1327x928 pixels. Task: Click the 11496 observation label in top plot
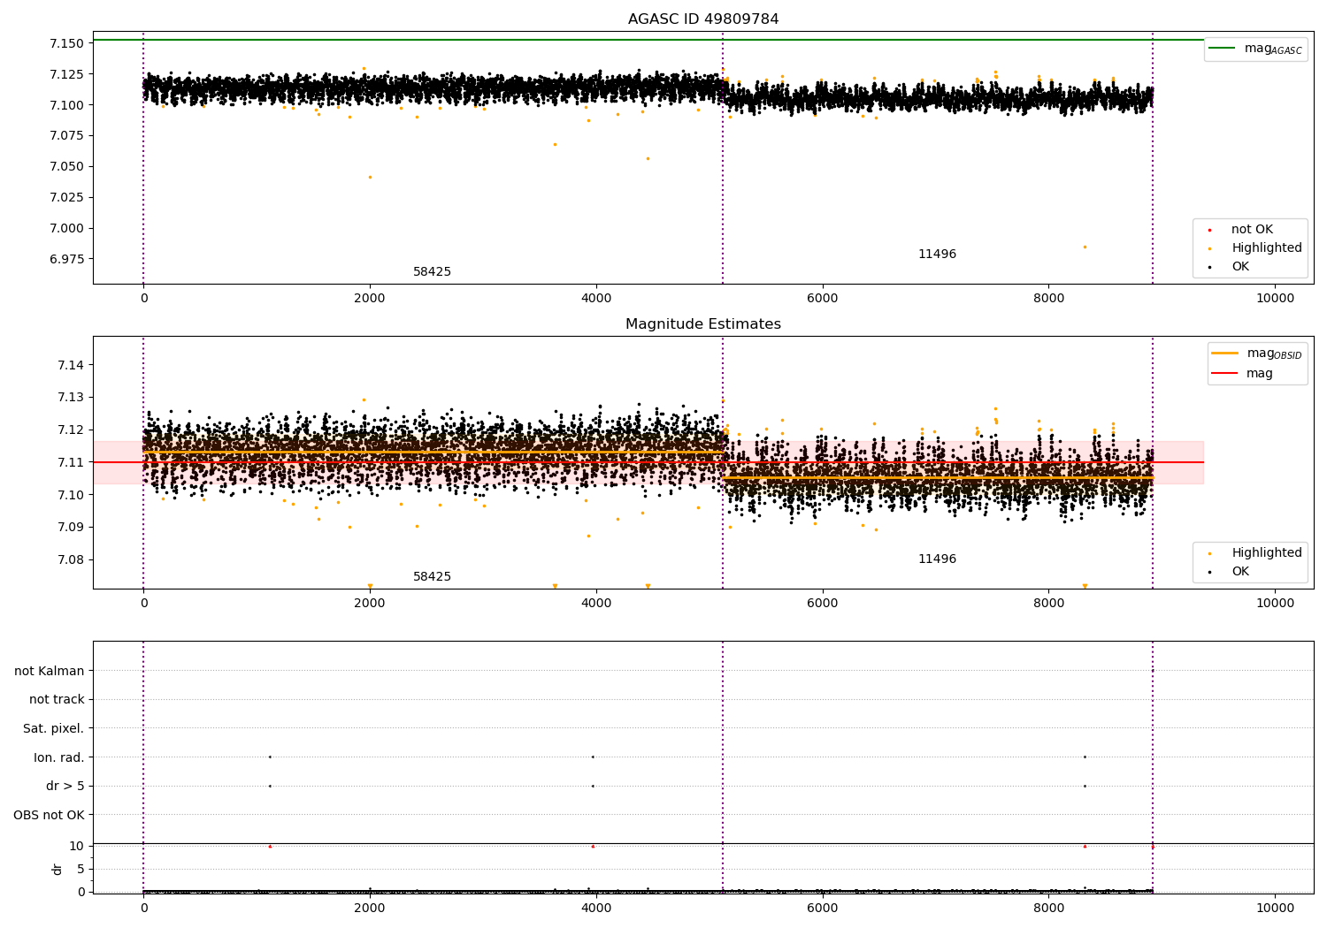coord(937,255)
